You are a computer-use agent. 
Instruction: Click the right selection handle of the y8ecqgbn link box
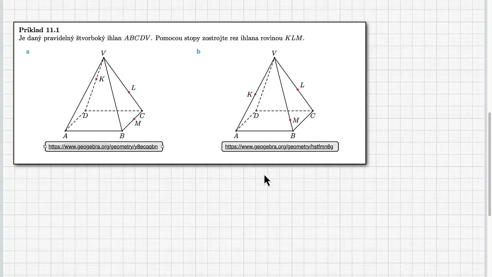[x=163, y=147]
